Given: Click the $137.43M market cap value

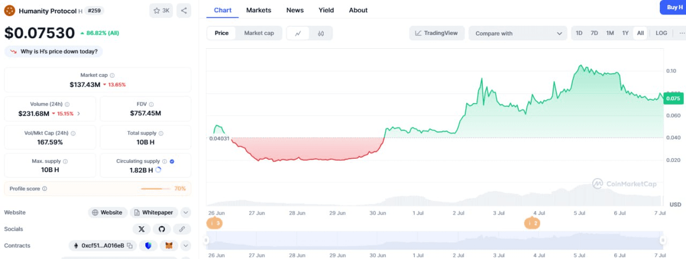Looking at the screenshot, I should pos(85,85).
